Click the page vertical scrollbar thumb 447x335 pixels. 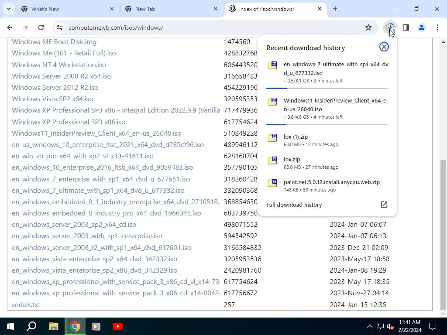tap(444, 234)
